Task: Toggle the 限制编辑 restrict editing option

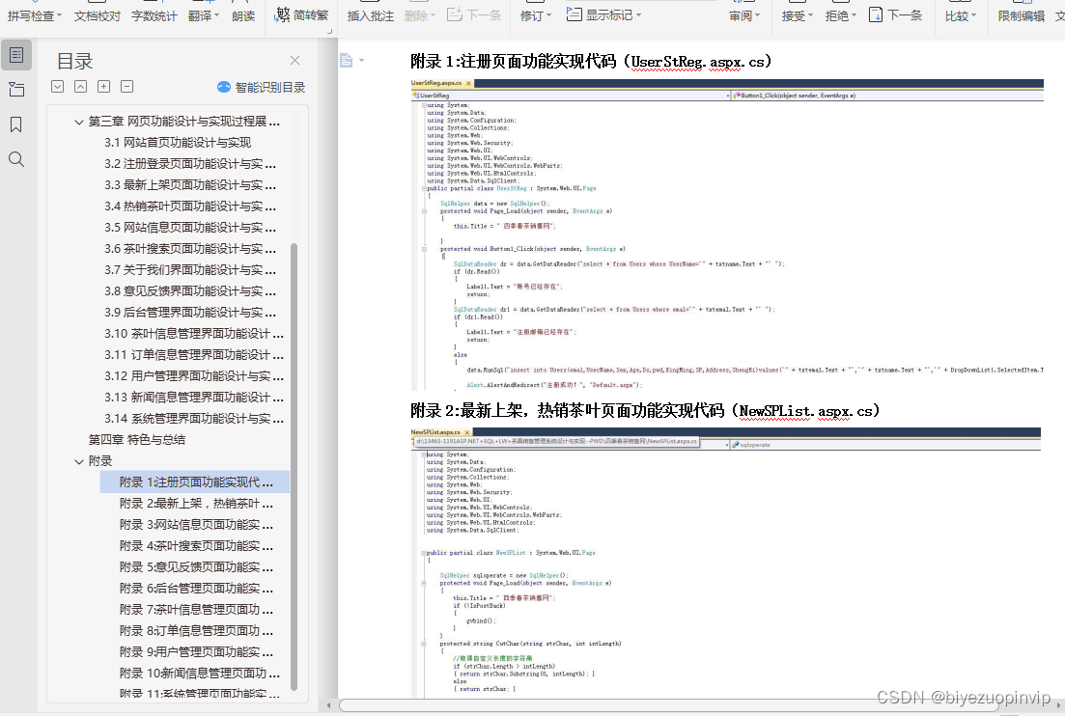Action: (x=1021, y=15)
